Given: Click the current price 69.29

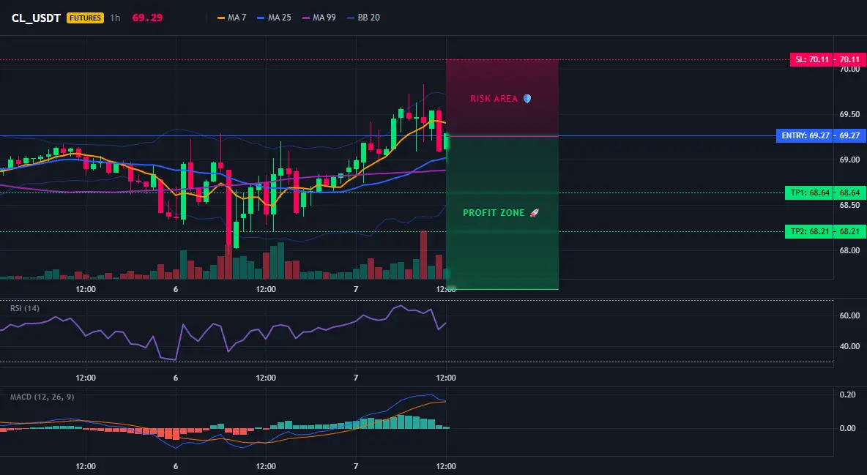Looking at the screenshot, I should coord(147,18).
